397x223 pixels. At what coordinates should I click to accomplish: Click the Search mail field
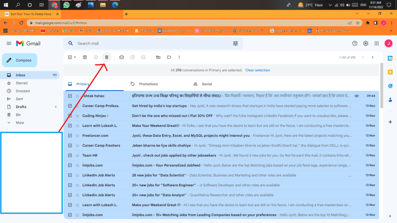[x=153, y=43]
